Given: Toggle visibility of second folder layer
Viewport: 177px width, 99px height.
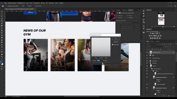Looking at the screenshot, I should point(147,55).
